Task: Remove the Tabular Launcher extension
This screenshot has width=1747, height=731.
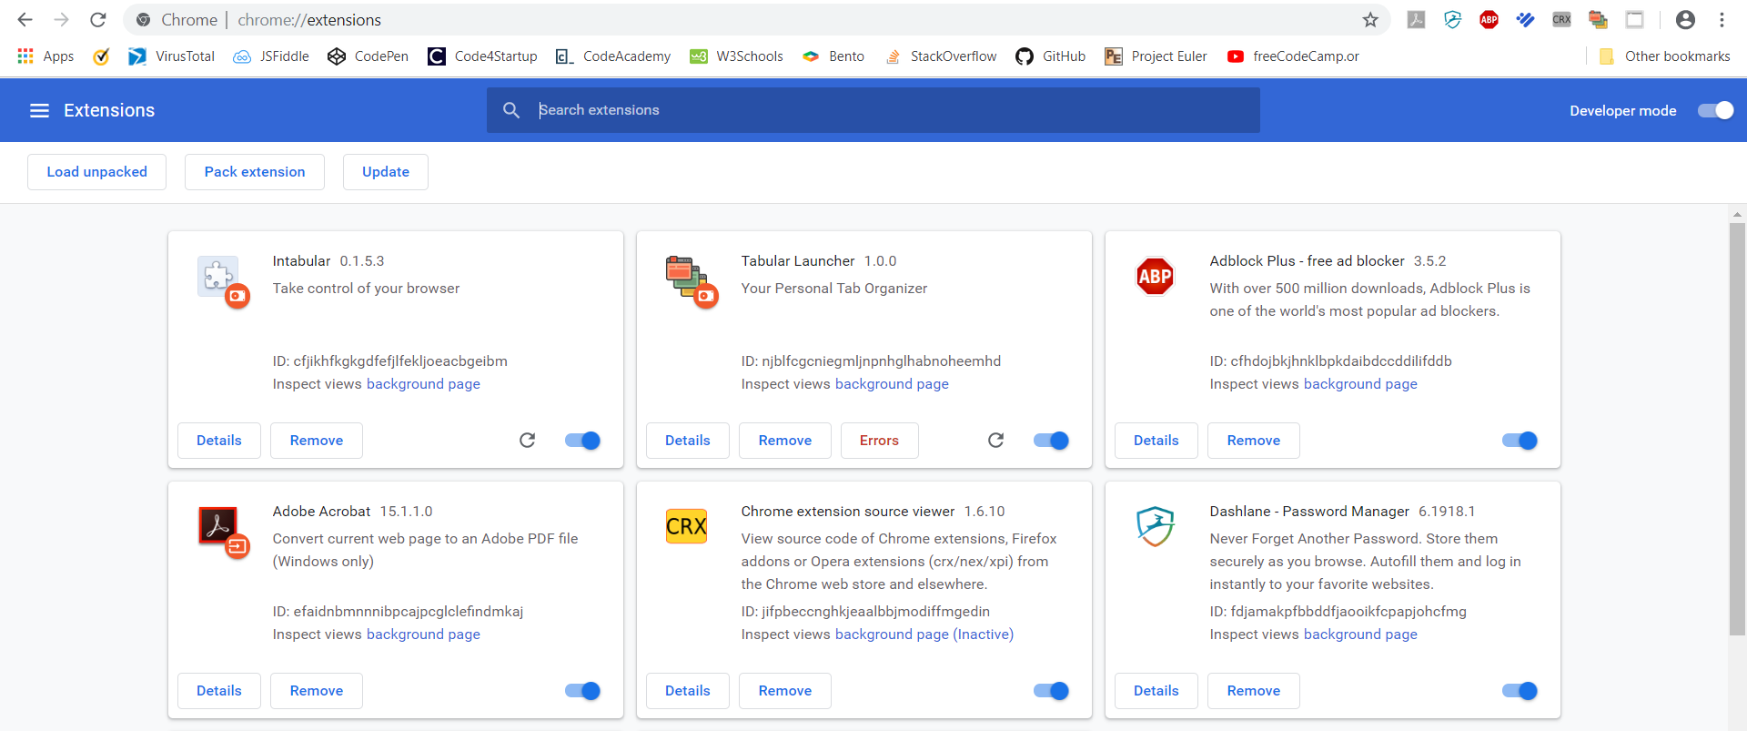Action: 785,441
